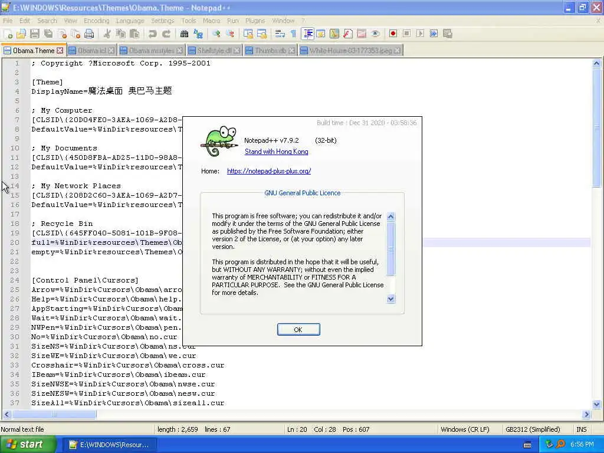Click 'GB2312 (Simplified)' encoding in status bar

tap(533, 429)
